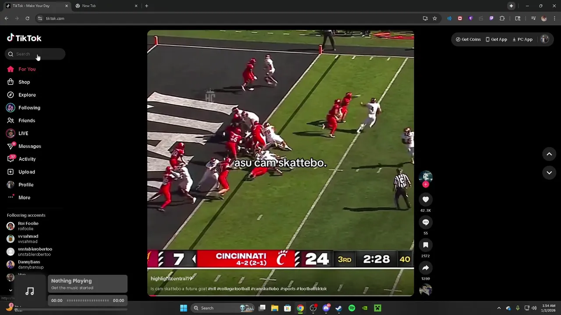Click Upload in the sidebar
The width and height of the screenshot is (561, 315).
(21, 172)
